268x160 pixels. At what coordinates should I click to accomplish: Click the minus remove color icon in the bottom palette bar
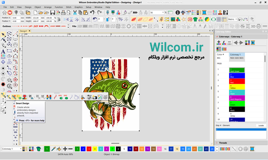click(x=70, y=149)
